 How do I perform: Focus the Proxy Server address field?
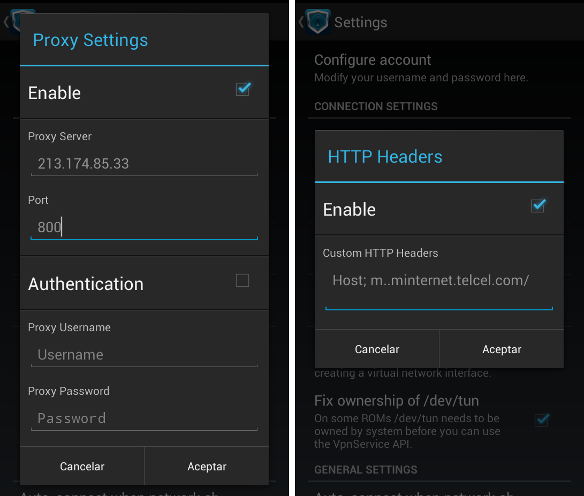[x=144, y=164]
